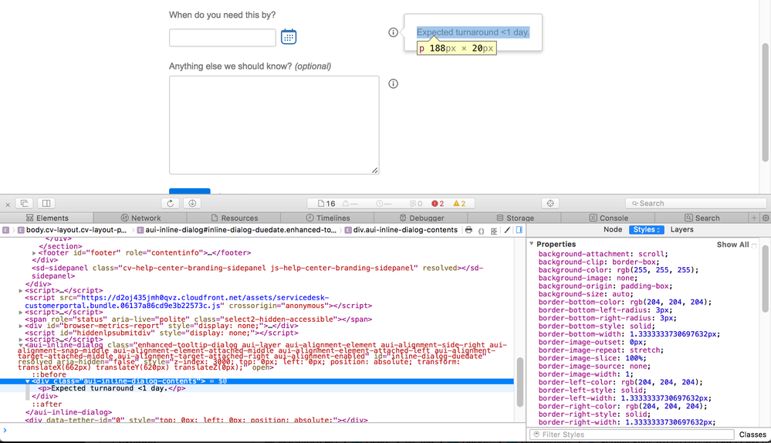Toggle shadow DOM braces icon
Image resolution: width=771 pixels, height=443 pixels.
(481, 231)
